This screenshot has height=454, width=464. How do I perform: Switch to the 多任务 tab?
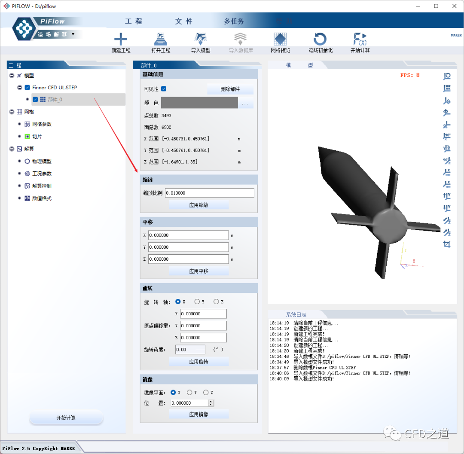point(234,21)
